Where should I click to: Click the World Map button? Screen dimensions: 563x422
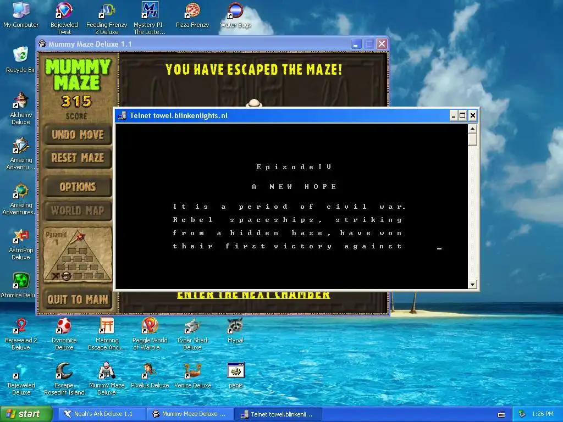(x=78, y=210)
